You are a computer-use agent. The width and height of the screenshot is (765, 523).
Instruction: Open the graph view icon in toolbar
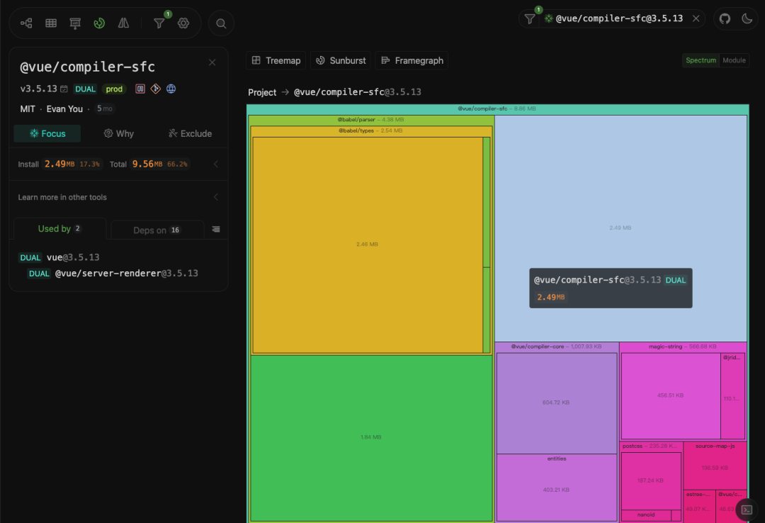coord(26,23)
